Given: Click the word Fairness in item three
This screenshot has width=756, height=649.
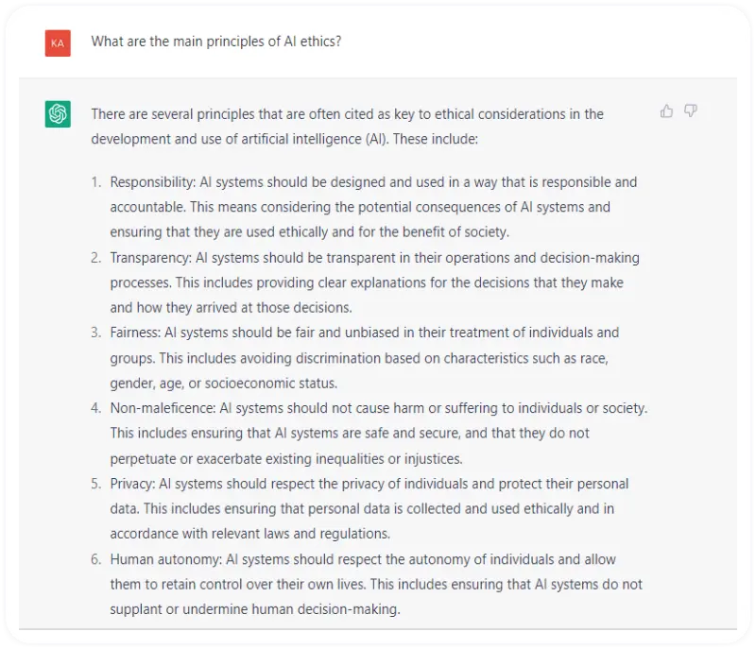Looking at the screenshot, I should [x=135, y=333].
